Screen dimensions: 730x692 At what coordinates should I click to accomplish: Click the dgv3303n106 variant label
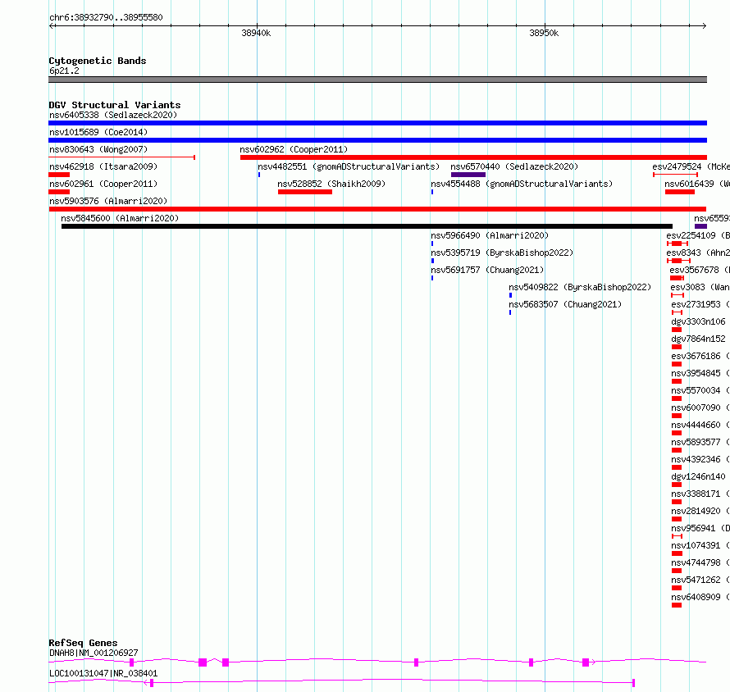pos(698,321)
